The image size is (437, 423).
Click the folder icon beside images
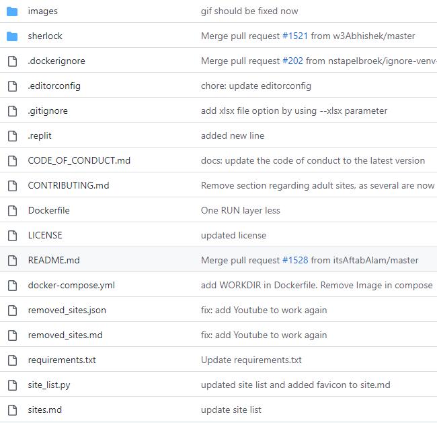click(12, 11)
